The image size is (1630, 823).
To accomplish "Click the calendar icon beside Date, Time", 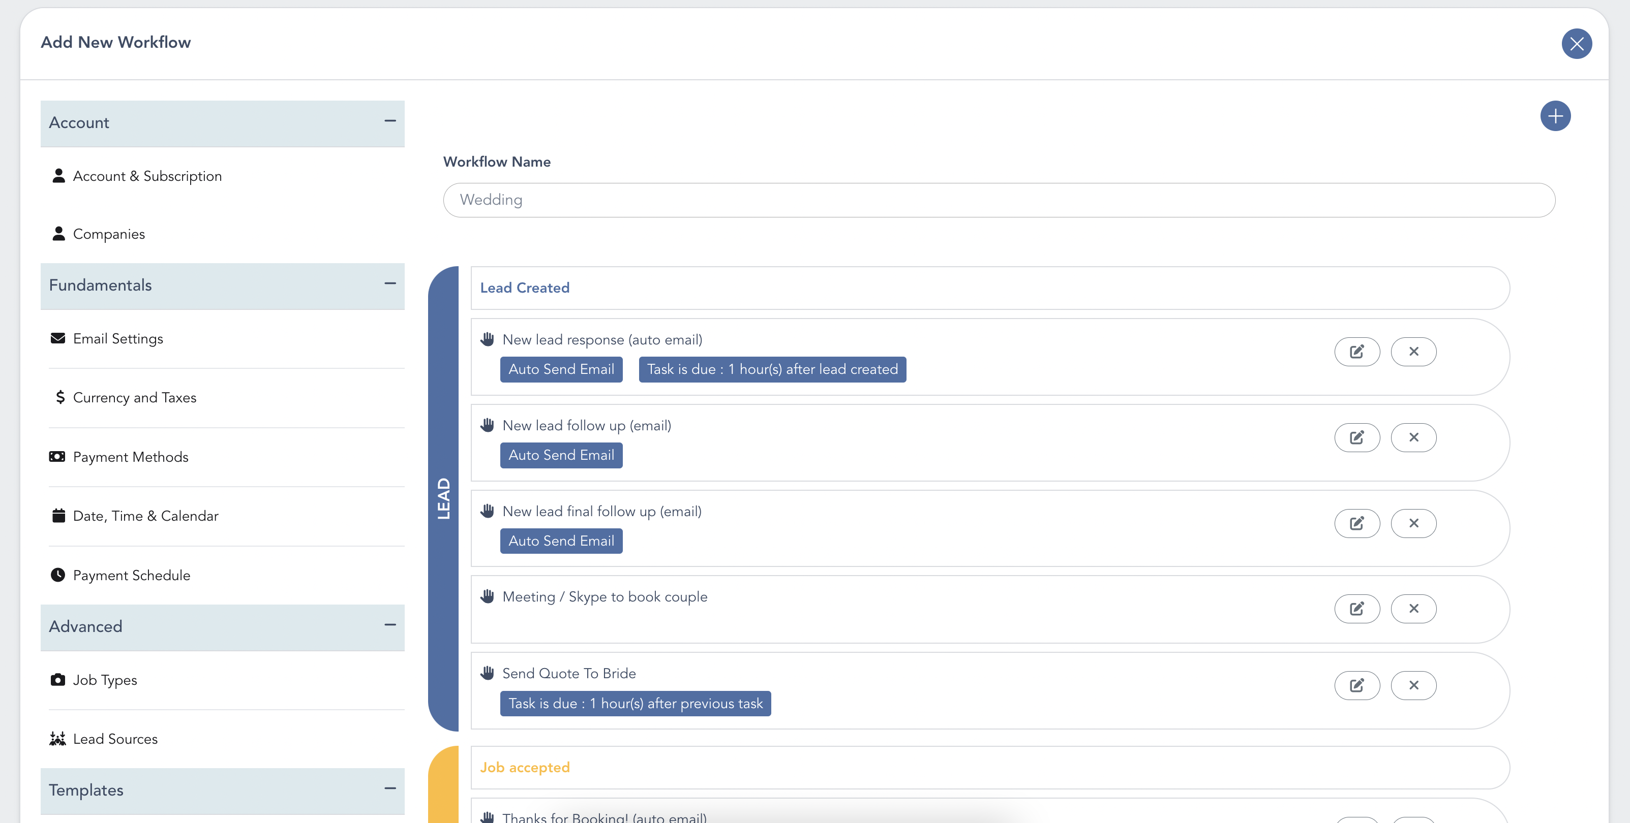I will point(58,515).
